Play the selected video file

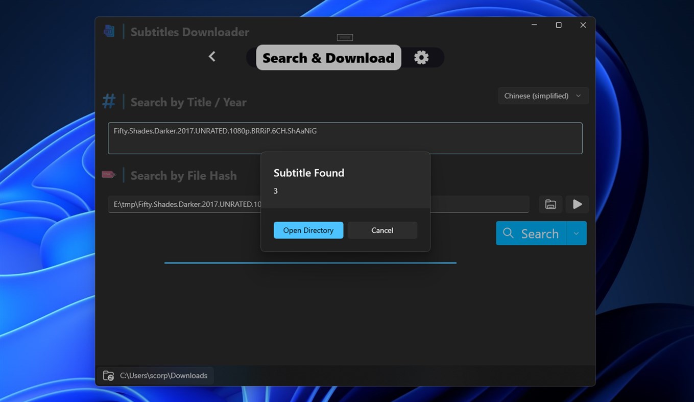pos(577,204)
